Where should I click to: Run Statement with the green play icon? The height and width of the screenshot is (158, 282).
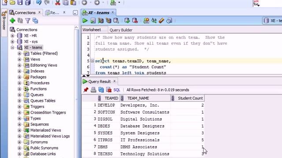click(x=85, y=21)
